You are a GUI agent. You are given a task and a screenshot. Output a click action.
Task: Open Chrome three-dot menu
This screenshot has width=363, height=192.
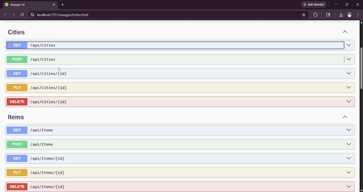click(x=358, y=15)
